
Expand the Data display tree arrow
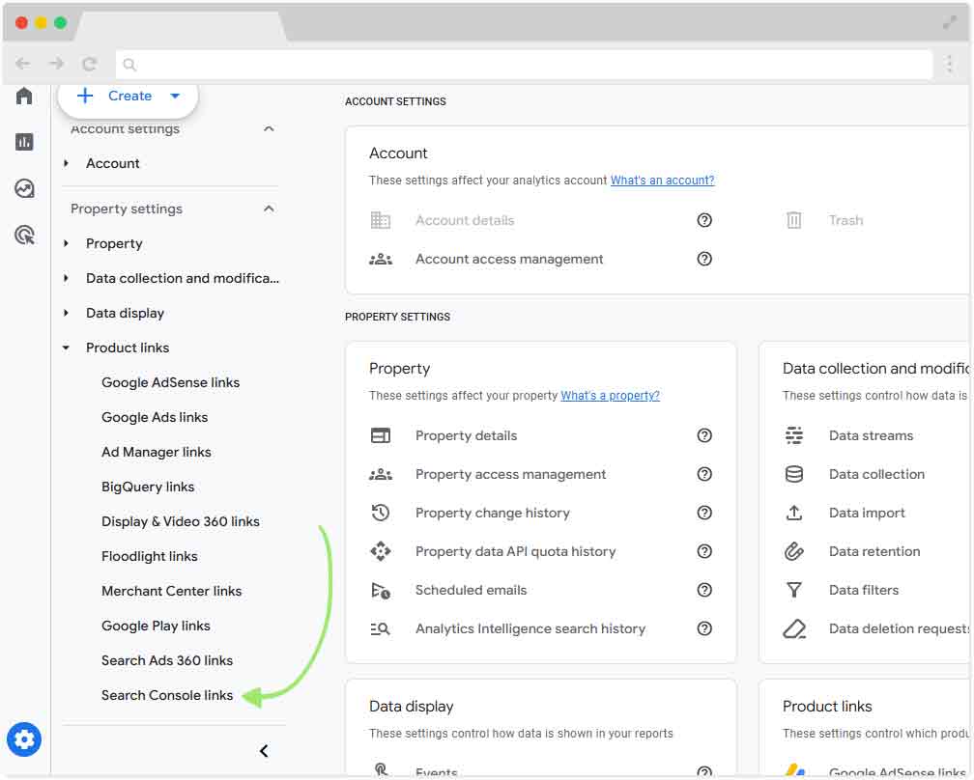coord(66,313)
